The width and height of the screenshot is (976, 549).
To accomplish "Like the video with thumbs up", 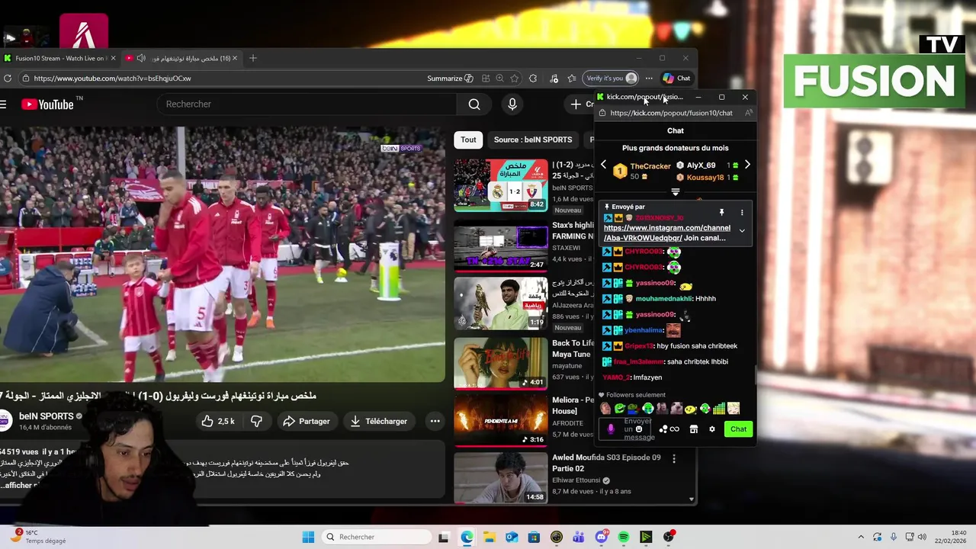I will coord(219,421).
